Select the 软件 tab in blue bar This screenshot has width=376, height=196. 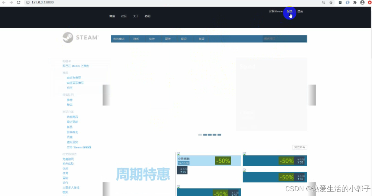pos(152,39)
